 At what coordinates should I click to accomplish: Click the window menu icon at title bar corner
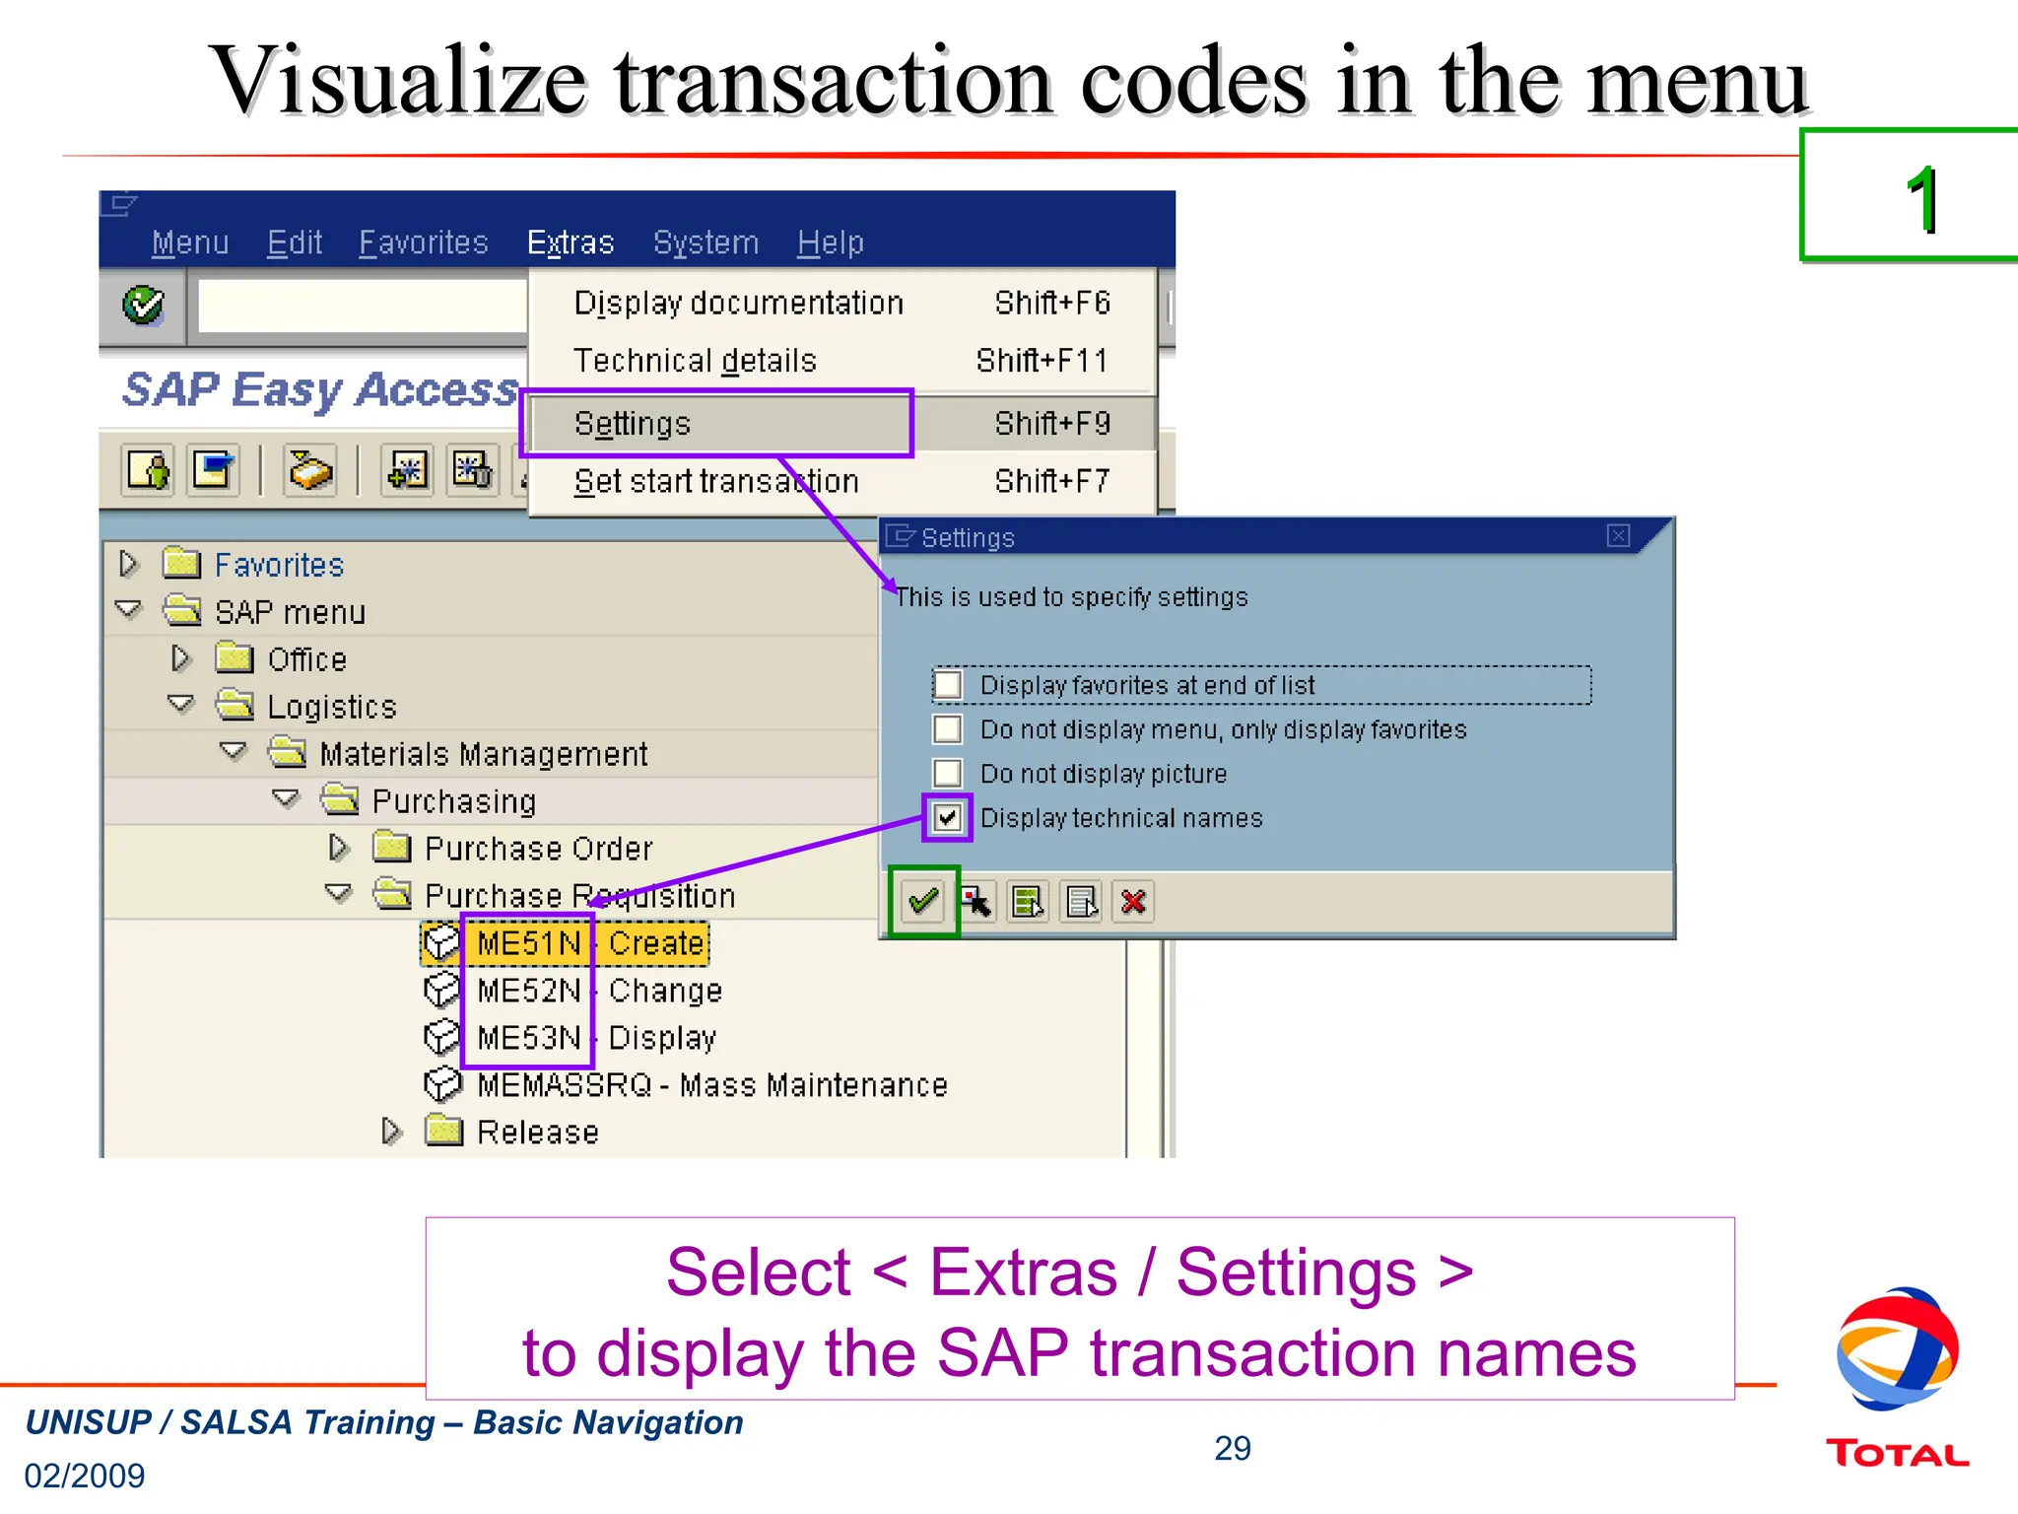119,204
